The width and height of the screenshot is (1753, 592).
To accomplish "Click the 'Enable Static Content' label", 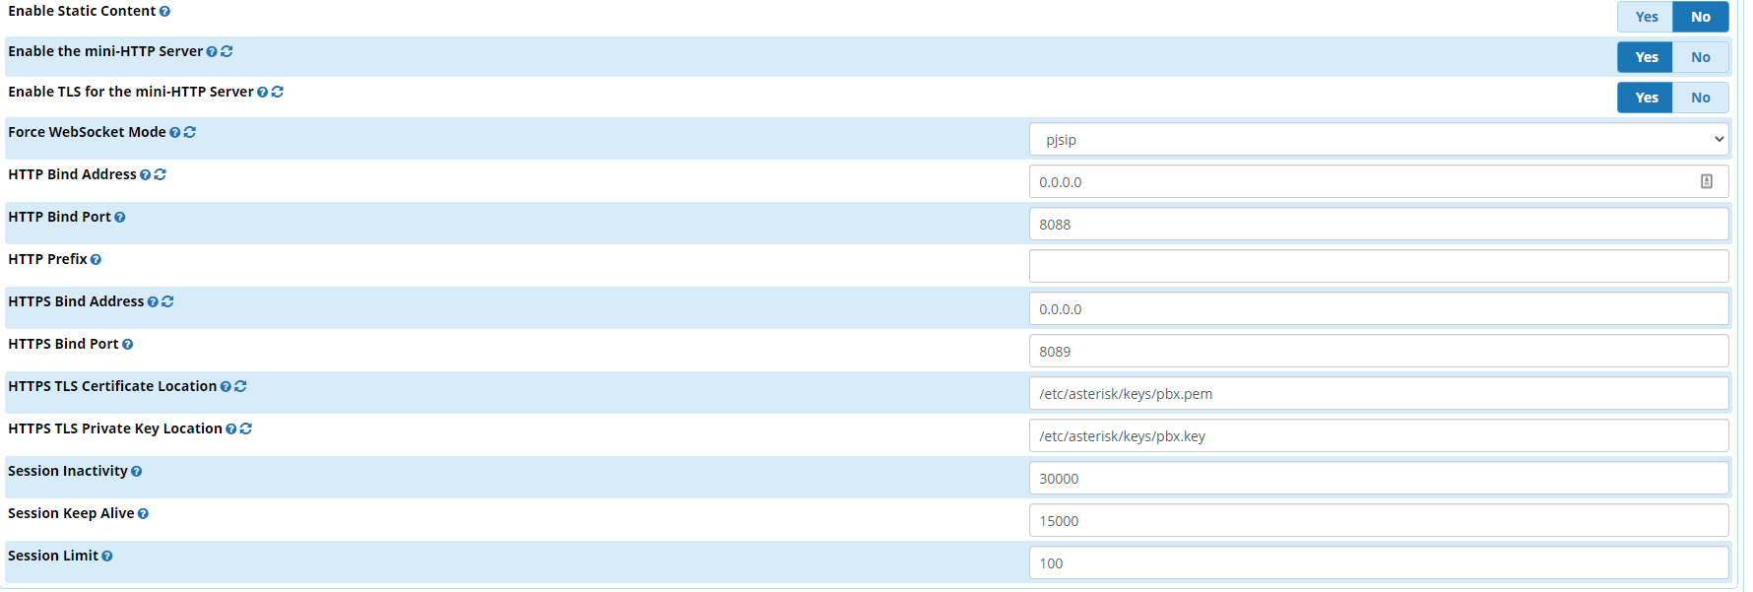I will tap(82, 11).
